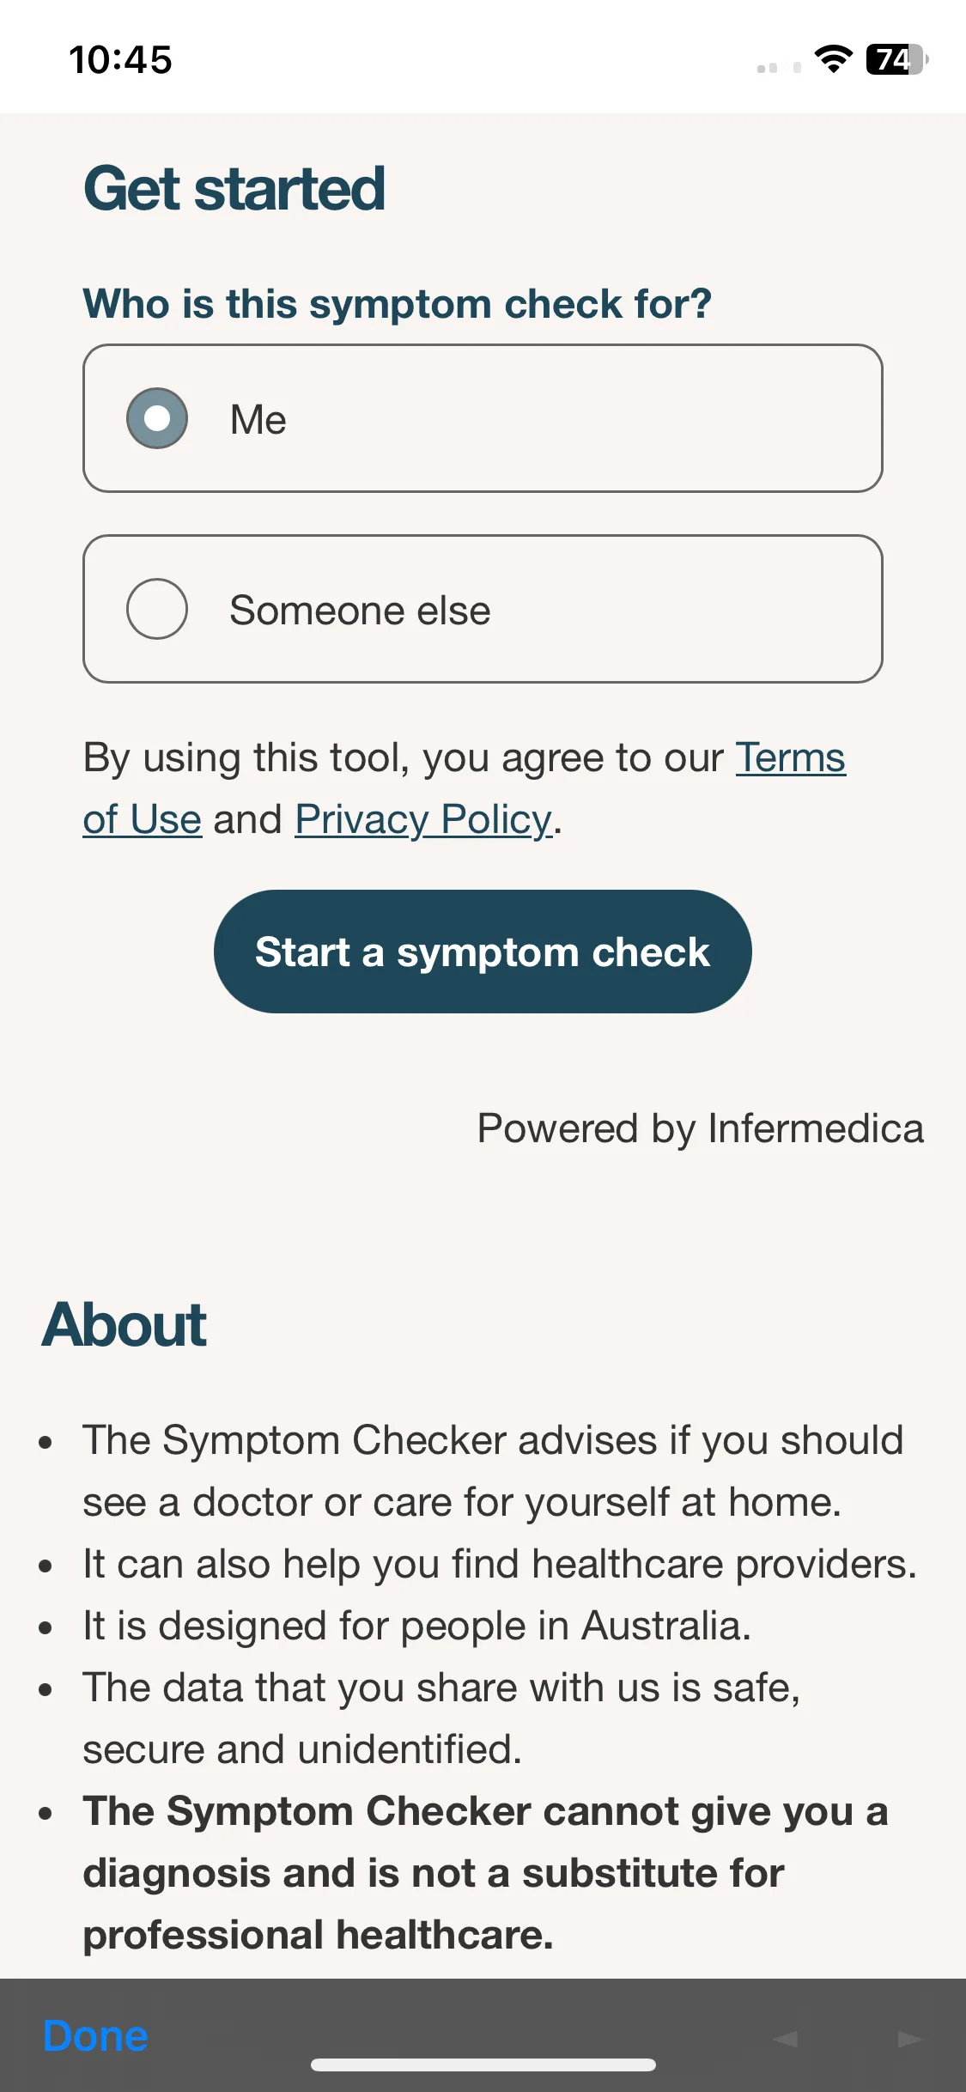The image size is (966, 2092).
Task: Click the Get started heading
Action: pyautogui.click(x=234, y=189)
